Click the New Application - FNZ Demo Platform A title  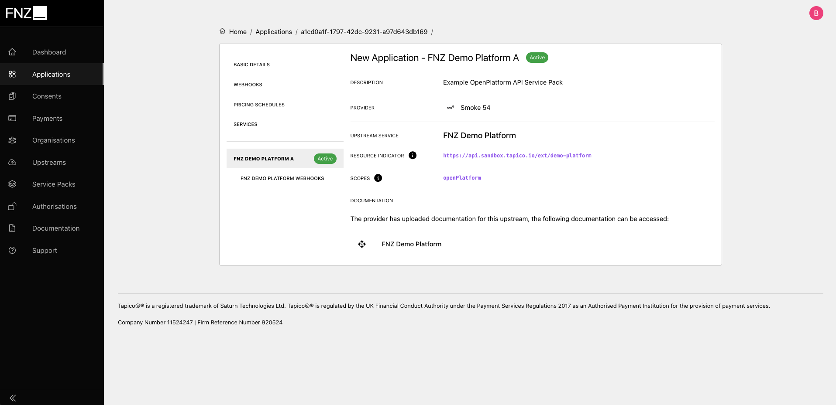tap(434, 58)
